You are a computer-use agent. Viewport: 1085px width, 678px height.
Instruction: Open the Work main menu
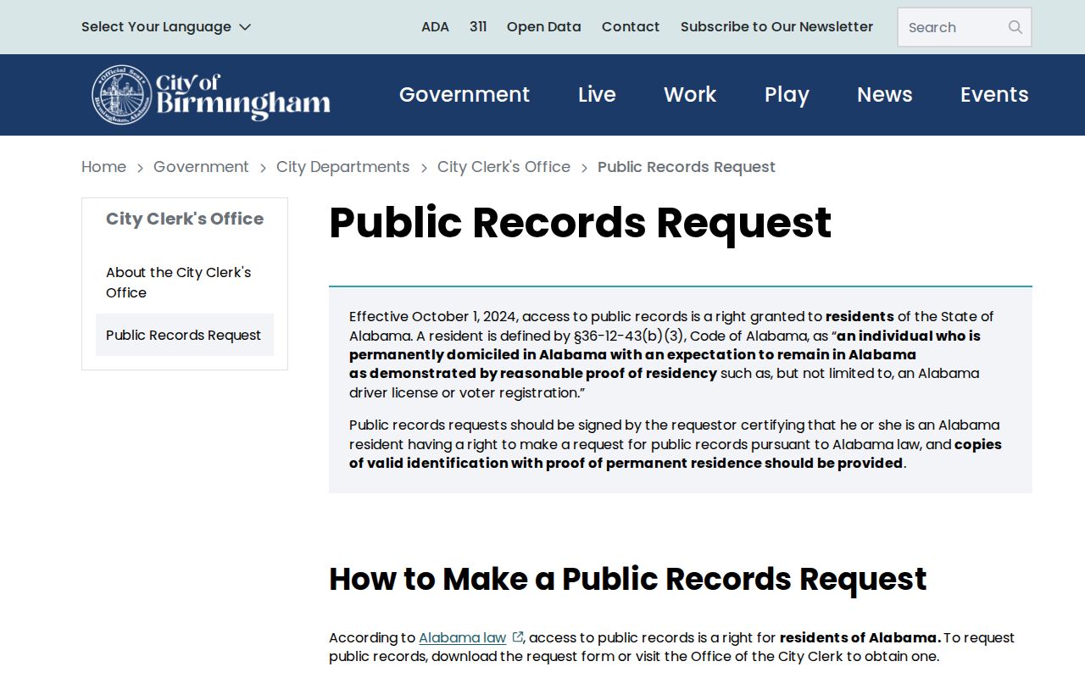[x=690, y=95]
